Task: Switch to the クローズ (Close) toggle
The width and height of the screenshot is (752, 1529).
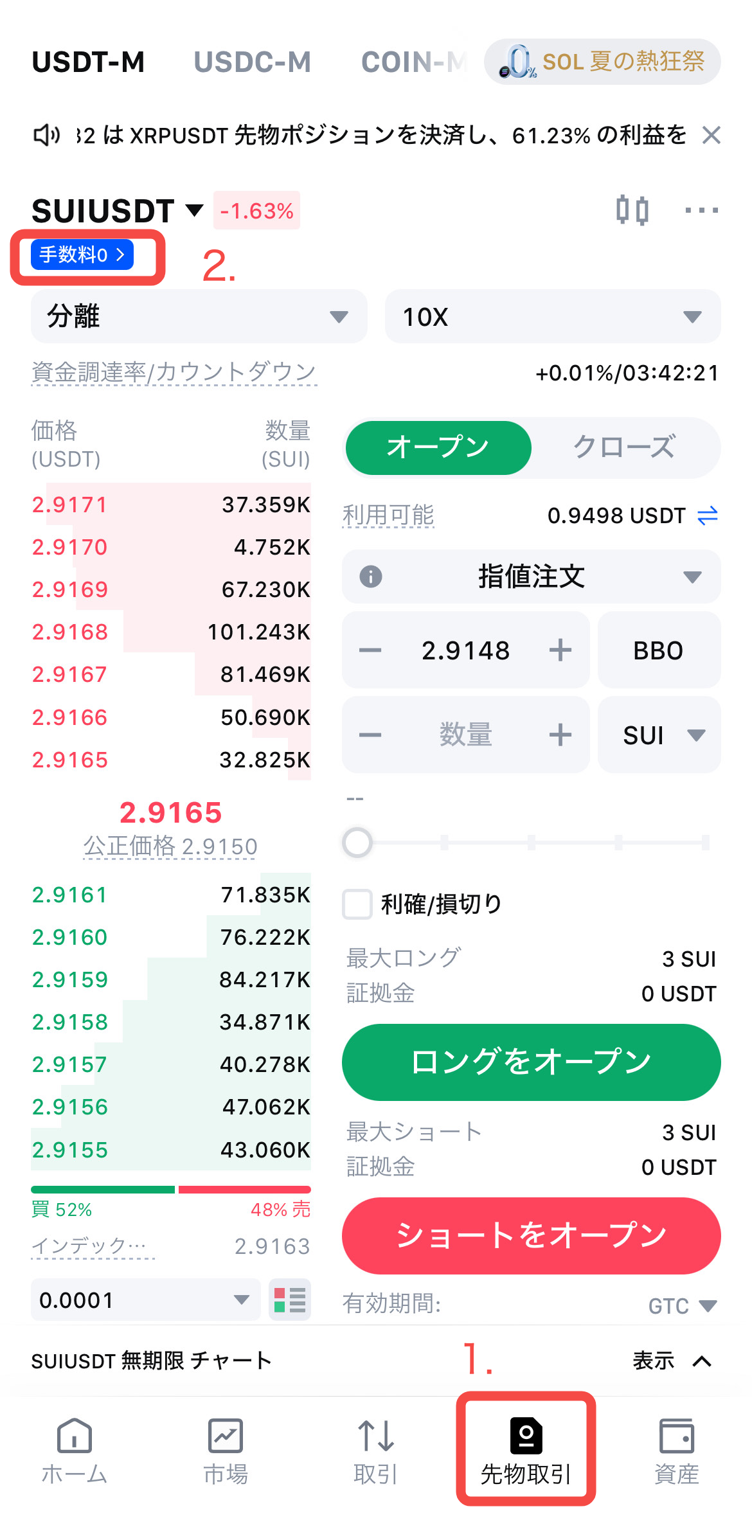Action: click(624, 447)
